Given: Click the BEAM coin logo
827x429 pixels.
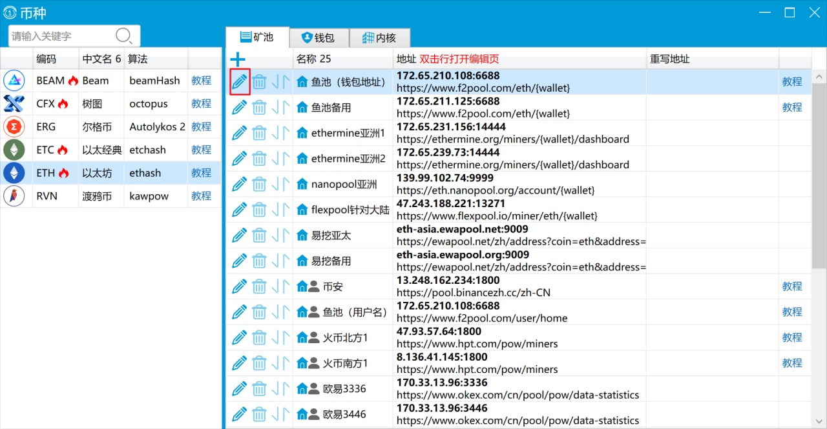Looking at the screenshot, I should click(x=14, y=81).
